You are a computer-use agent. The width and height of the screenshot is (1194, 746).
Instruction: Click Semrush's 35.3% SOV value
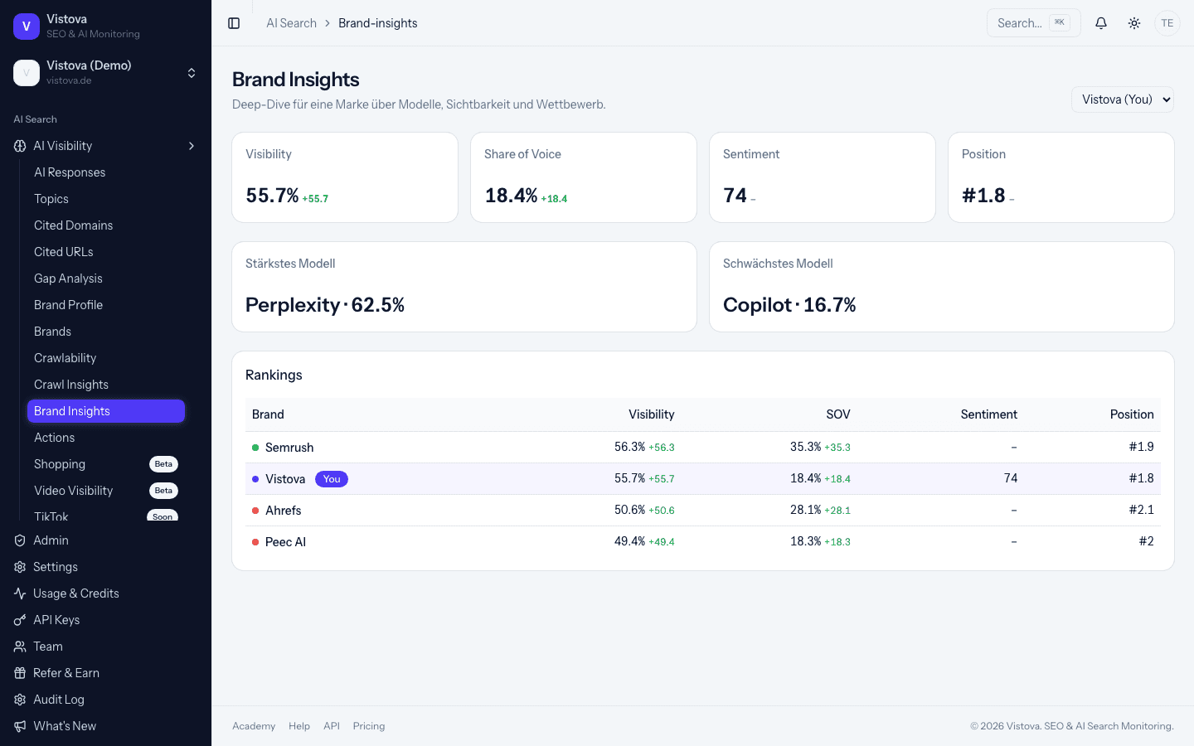(806, 447)
